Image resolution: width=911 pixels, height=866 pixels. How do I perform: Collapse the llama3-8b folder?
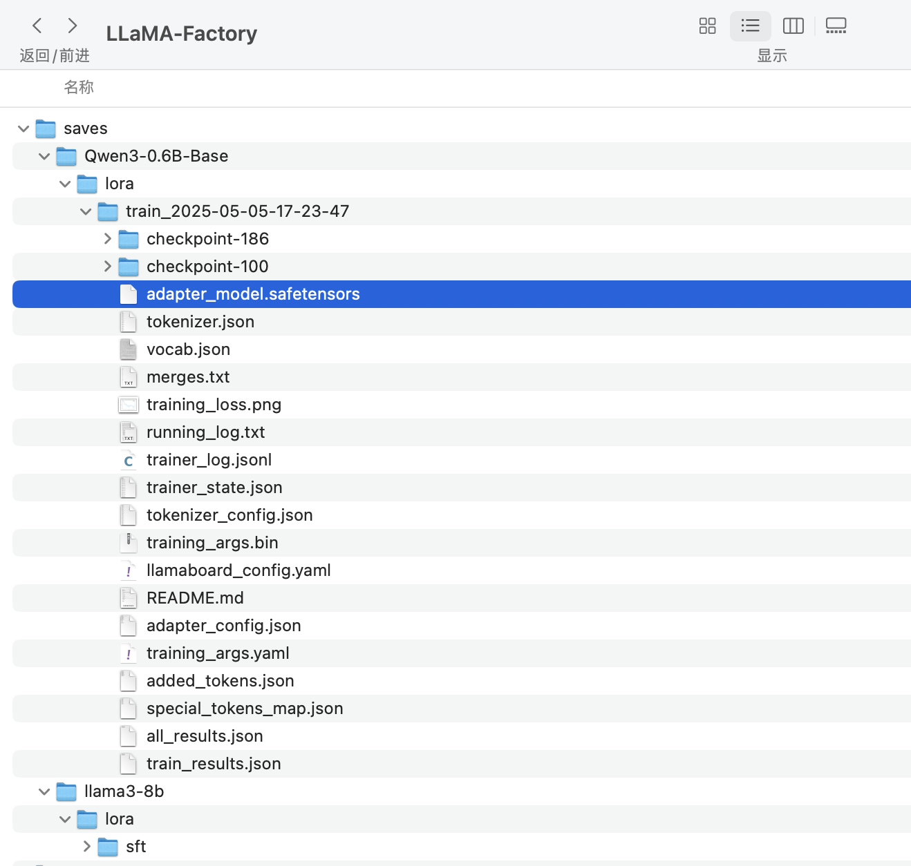tap(44, 791)
